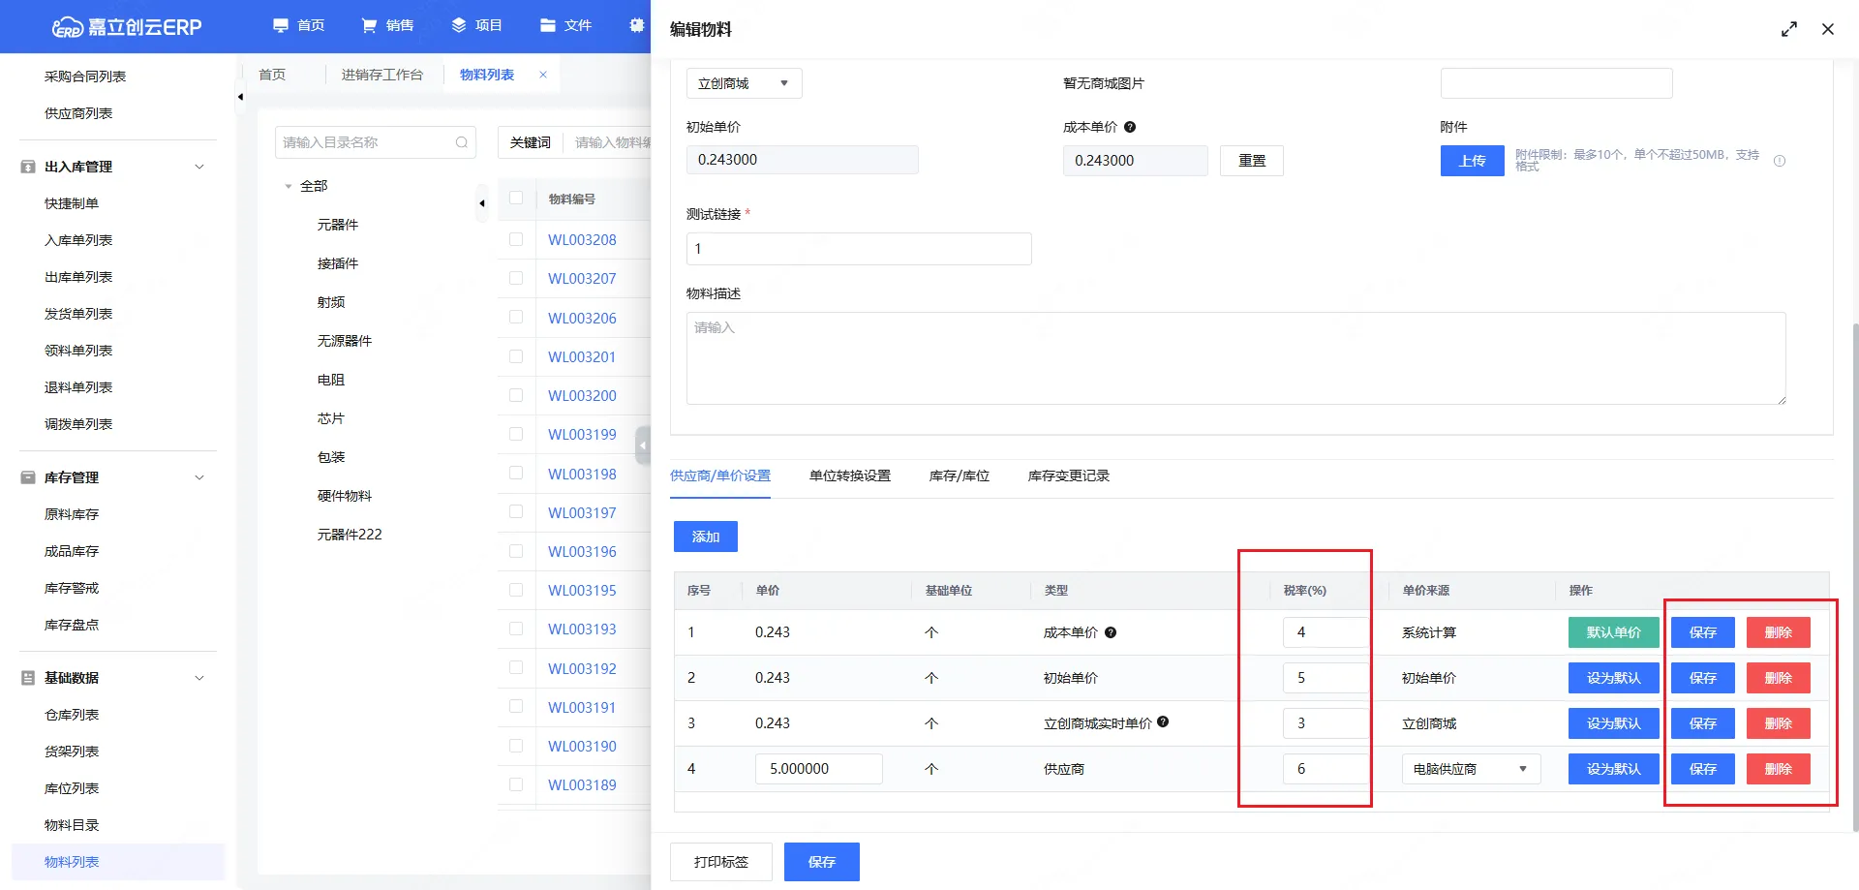Viewport: 1859px width, 890px height.
Task: Tick the checkbox next to WL003199
Action: click(x=516, y=434)
